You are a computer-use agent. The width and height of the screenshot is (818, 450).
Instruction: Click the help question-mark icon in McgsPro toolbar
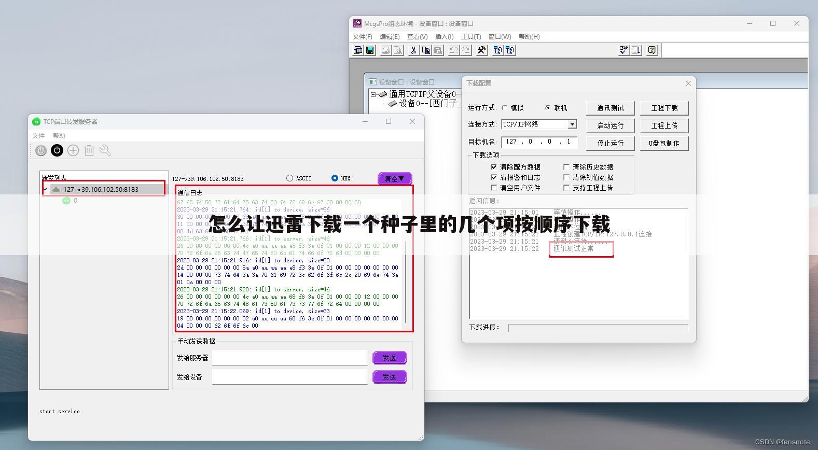[652, 50]
